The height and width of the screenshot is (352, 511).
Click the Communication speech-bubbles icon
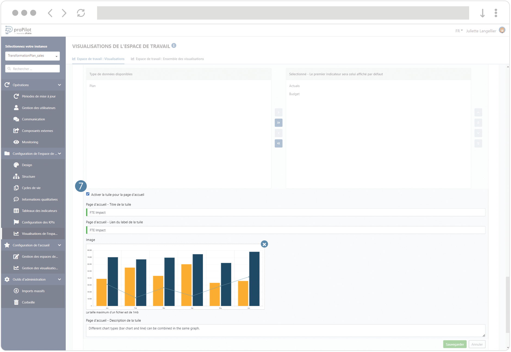point(16,119)
